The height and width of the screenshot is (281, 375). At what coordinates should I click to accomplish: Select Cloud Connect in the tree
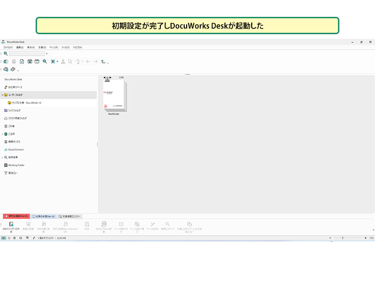(x=14, y=149)
